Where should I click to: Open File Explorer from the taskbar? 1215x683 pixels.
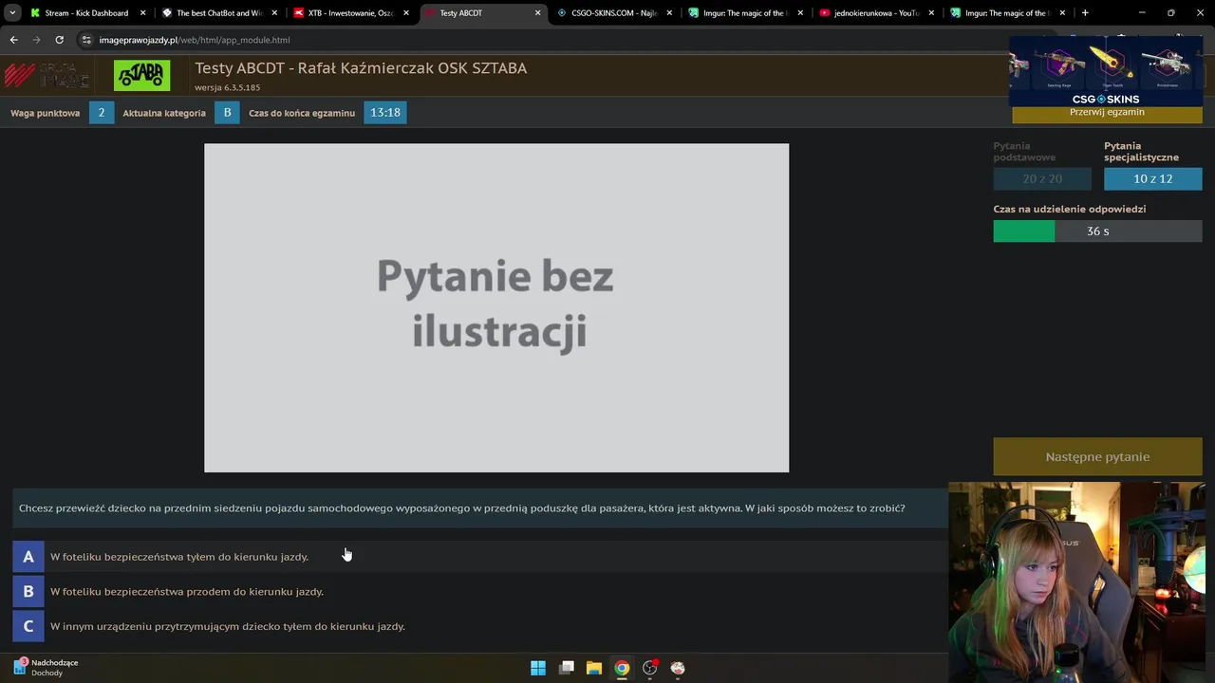(594, 668)
